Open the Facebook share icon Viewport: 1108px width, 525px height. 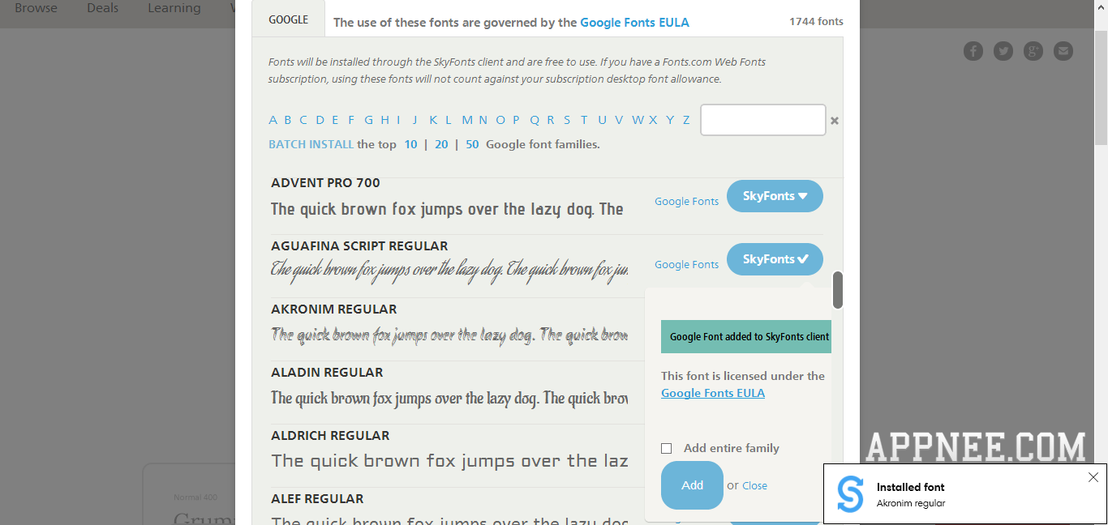tap(973, 51)
